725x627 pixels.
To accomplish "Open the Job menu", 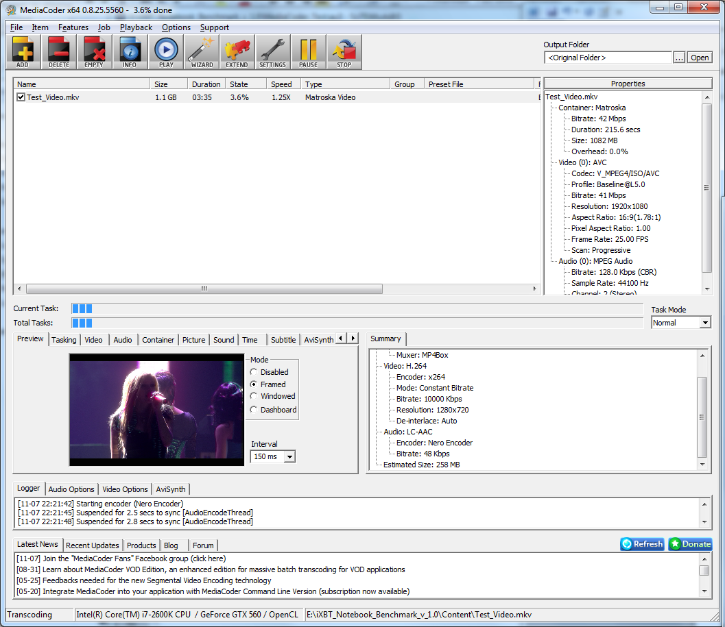I will tap(104, 27).
